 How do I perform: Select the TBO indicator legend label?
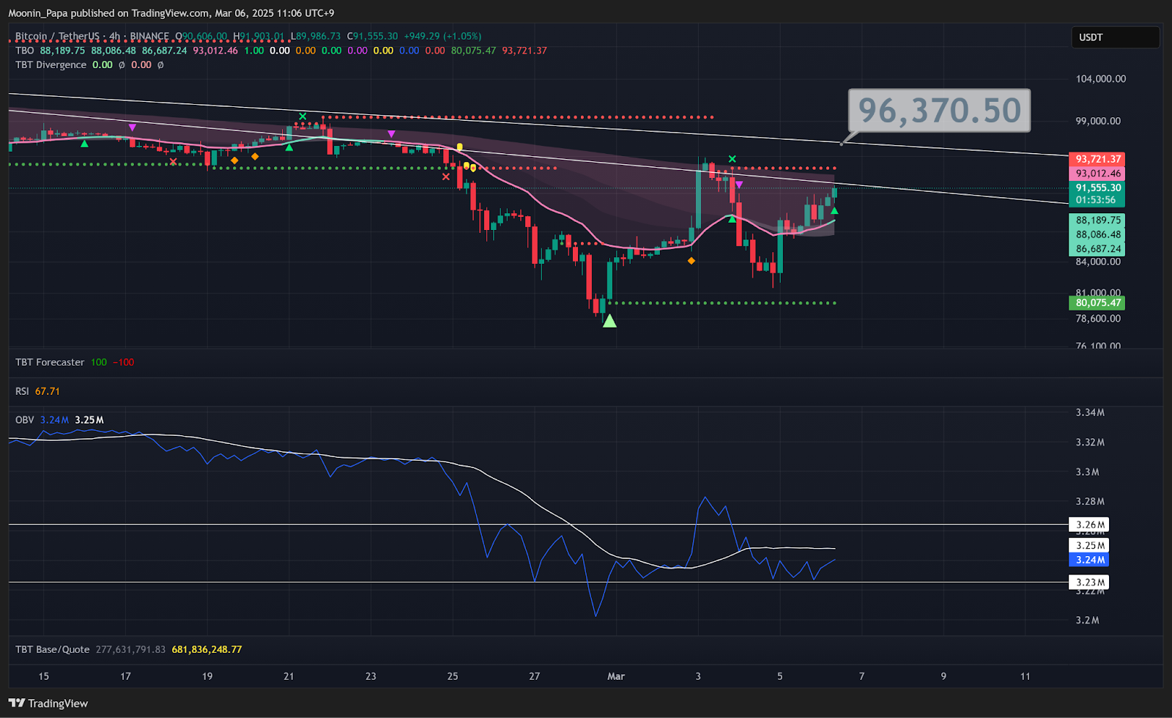(25, 51)
